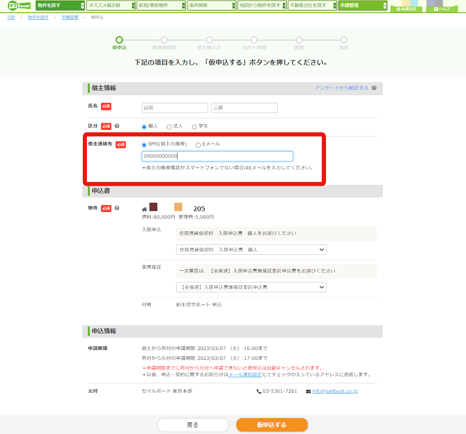This screenshot has width=466, height=434.
Task: Click help icon beside アンケートから転記する
Action: click(x=374, y=88)
